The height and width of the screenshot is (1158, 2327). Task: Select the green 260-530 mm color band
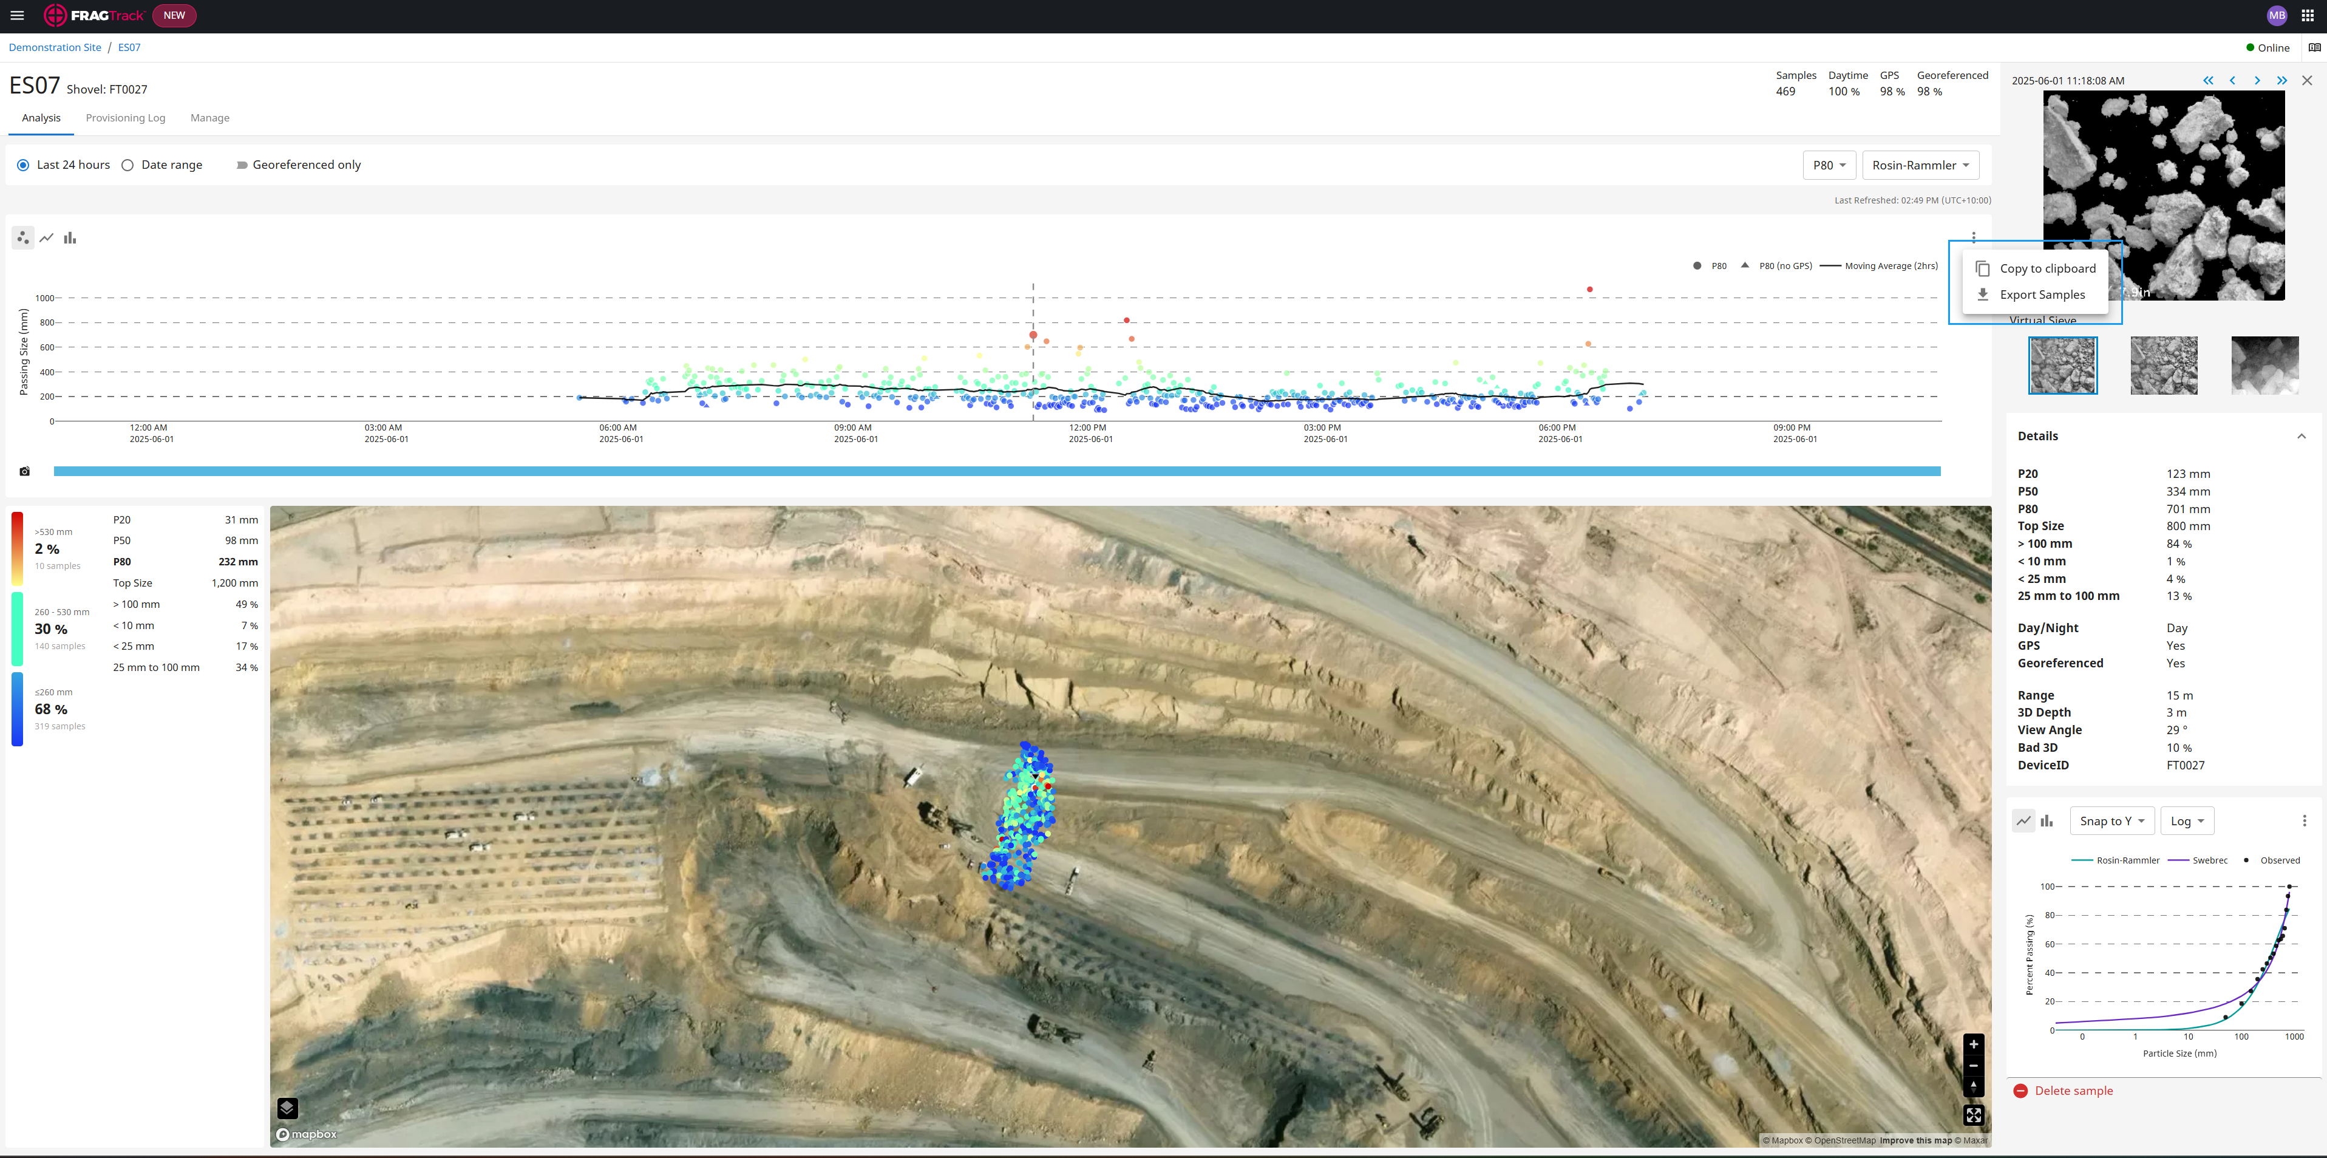[17, 628]
